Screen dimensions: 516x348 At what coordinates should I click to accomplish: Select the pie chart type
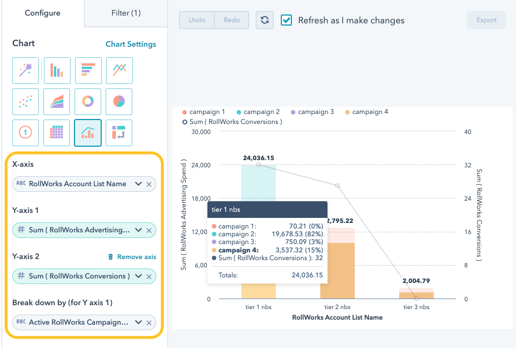(x=119, y=102)
